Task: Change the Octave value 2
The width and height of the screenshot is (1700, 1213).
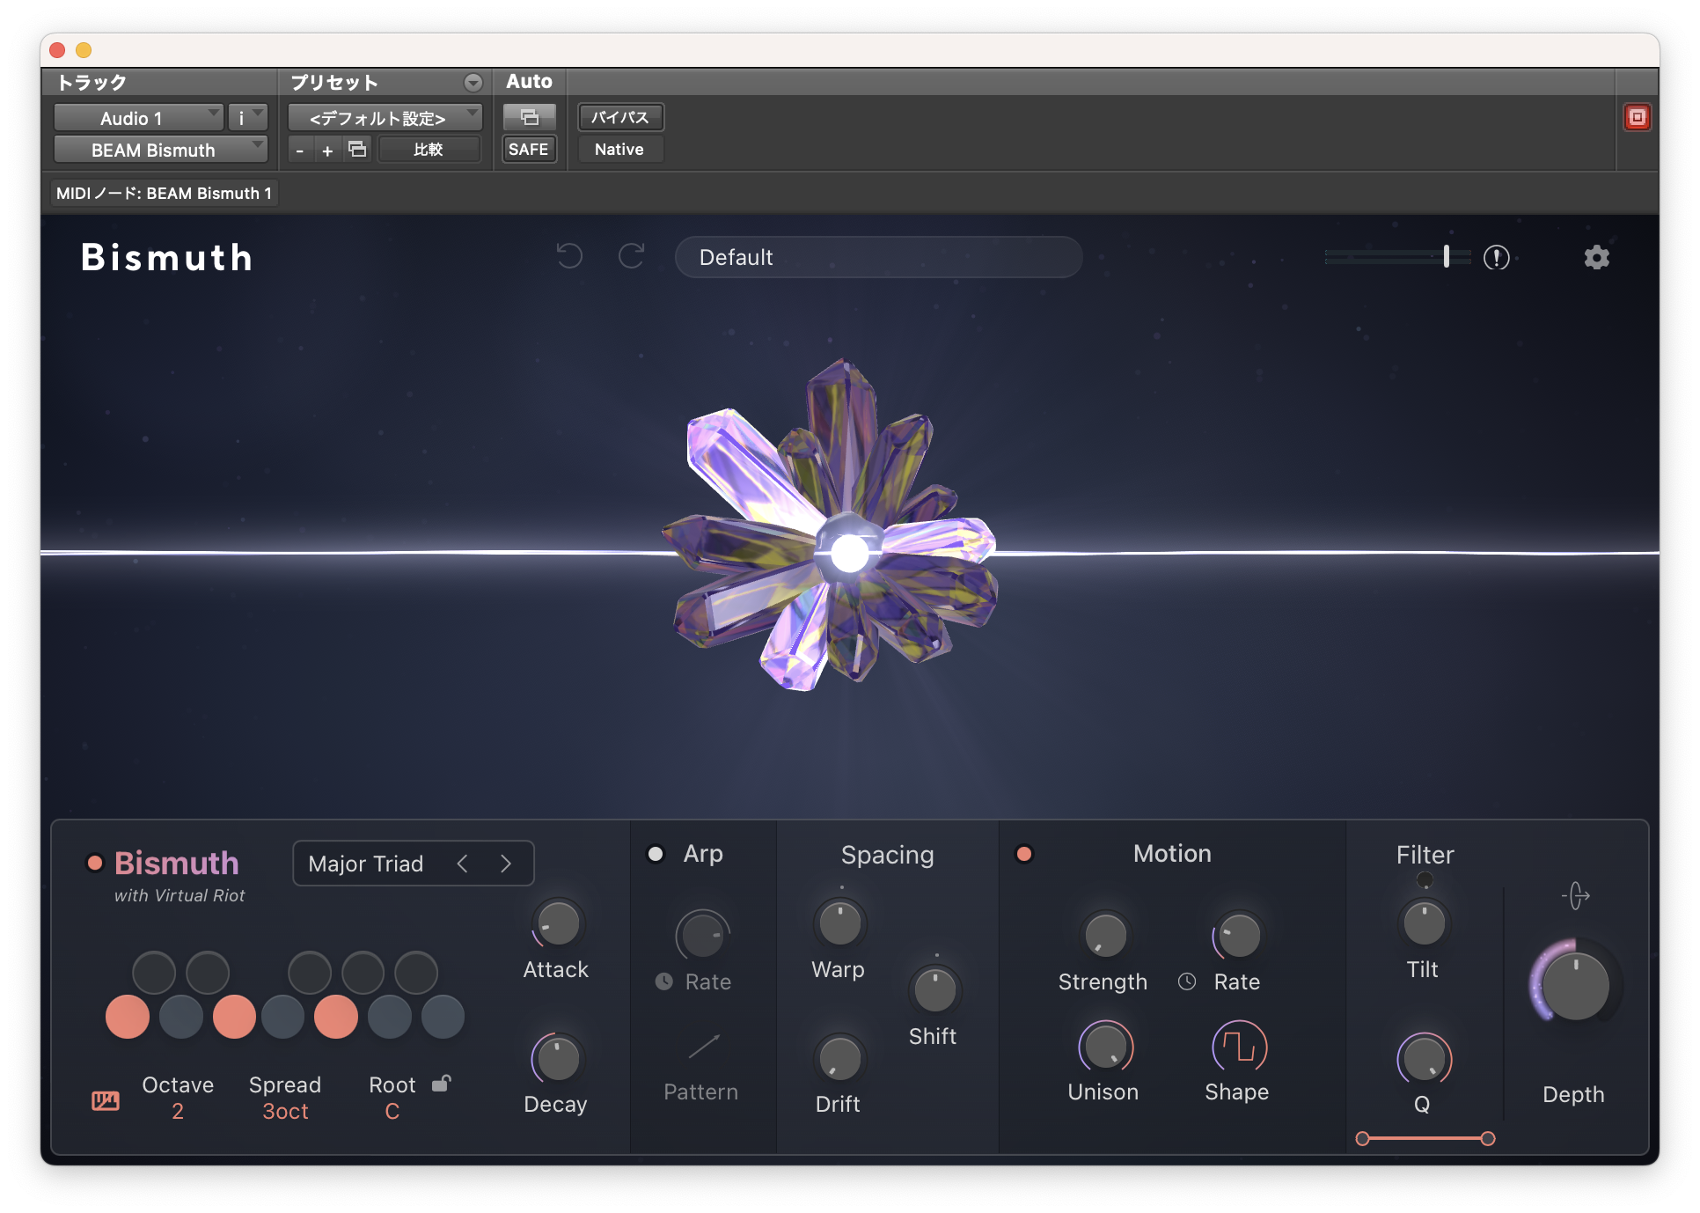Action: tap(178, 1112)
